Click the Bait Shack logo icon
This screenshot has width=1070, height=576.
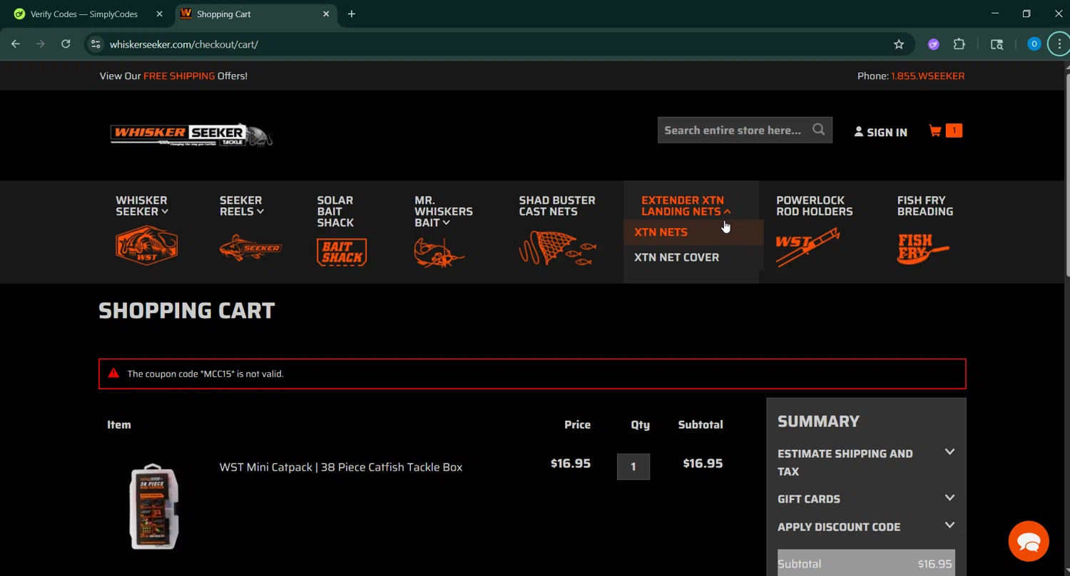[x=342, y=252]
